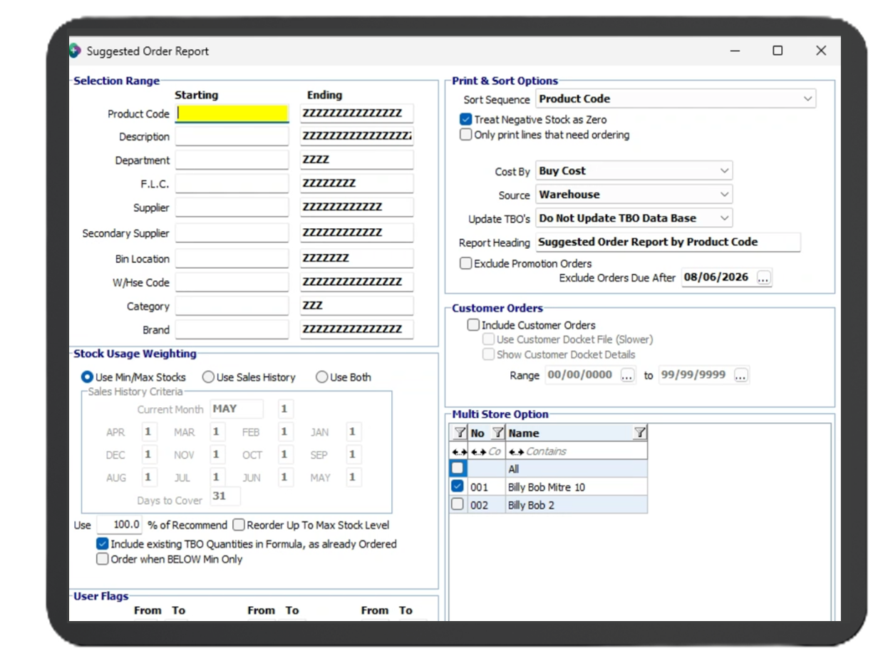Image resolution: width=883 pixels, height=666 pixels.
Task: Toggle Treat Negative Stock as Zero
Action: (465, 120)
